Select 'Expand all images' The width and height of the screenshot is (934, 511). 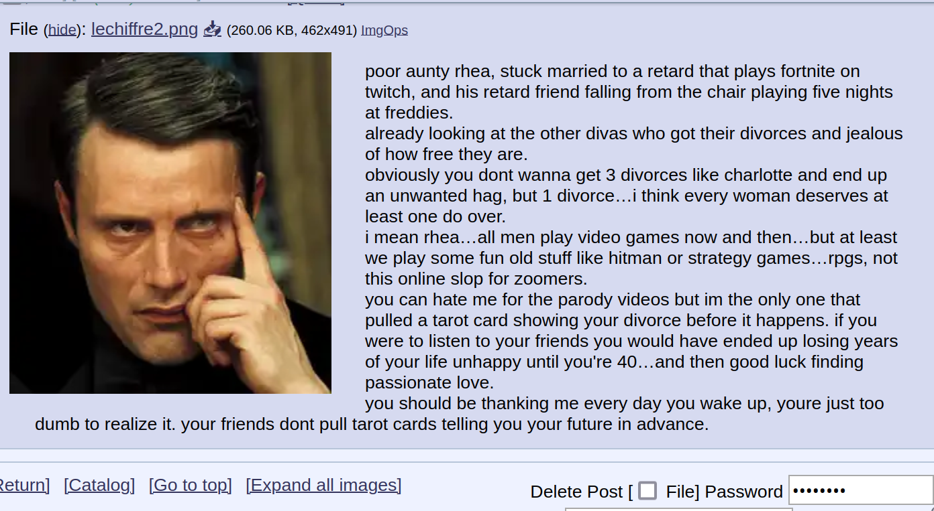click(x=323, y=485)
